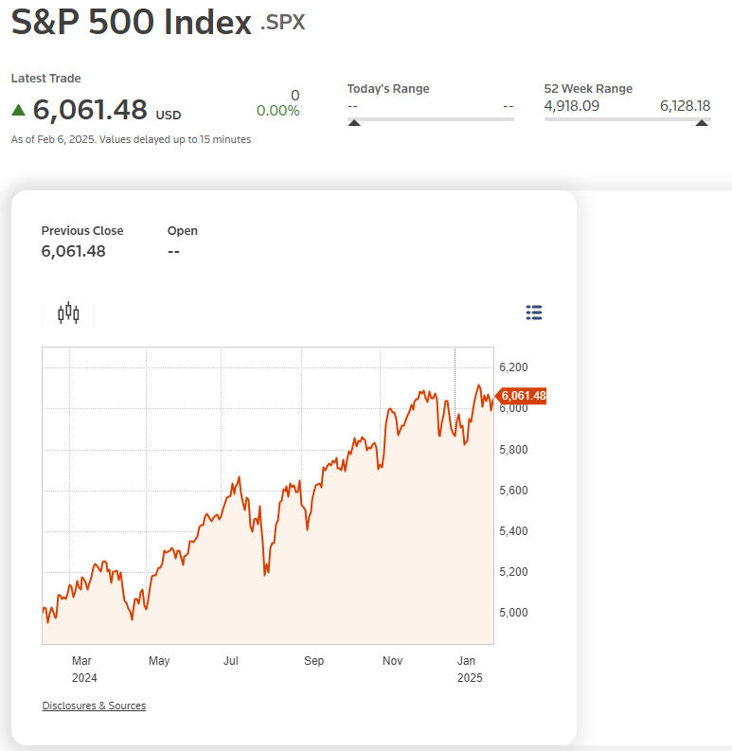Click the orange 6,061.48 price tag on the chart

(x=523, y=395)
